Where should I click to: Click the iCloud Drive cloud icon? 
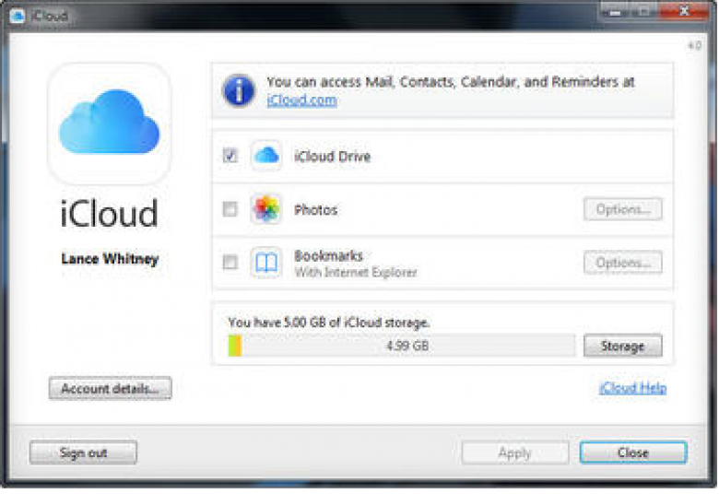point(266,156)
